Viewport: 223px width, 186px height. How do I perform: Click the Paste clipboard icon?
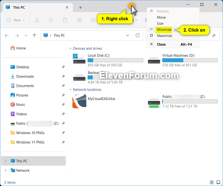[x=65, y=20]
